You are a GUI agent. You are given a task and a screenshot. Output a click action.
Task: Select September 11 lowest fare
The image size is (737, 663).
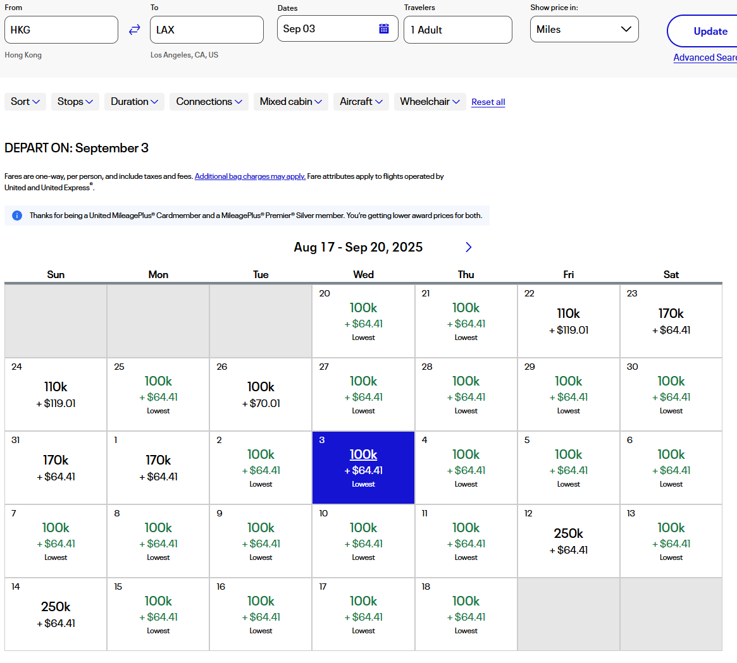pyautogui.click(x=466, y=541)
